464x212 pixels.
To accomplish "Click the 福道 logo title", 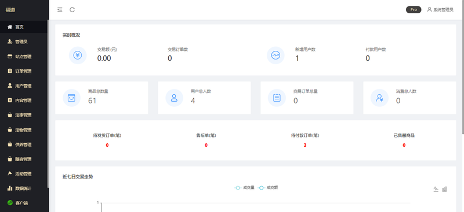I will (10, 10).
